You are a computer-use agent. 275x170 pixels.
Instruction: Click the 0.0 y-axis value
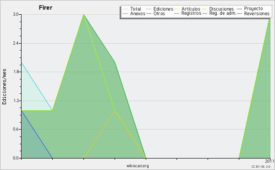pos(16,158)
